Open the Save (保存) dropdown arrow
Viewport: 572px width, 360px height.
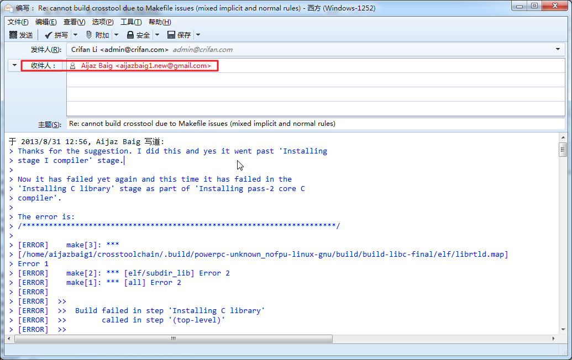click(198, 35)
